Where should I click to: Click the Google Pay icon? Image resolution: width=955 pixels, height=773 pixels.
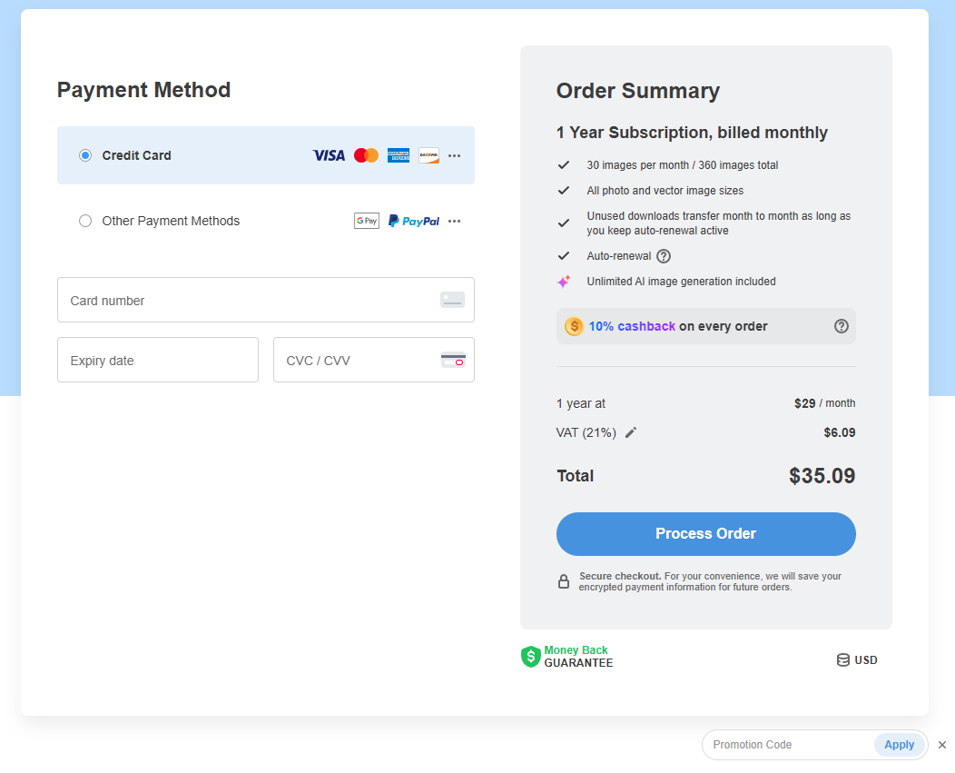(367, 221)
